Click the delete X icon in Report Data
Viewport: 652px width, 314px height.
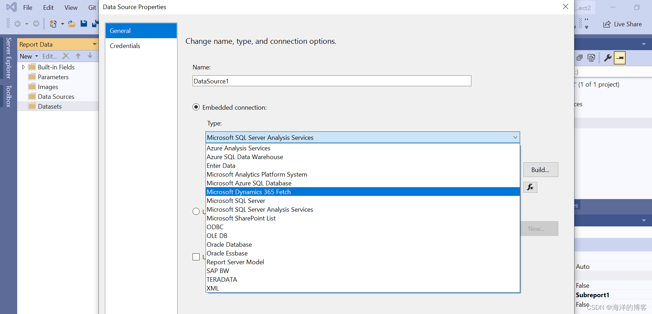(x=66, y=56)
